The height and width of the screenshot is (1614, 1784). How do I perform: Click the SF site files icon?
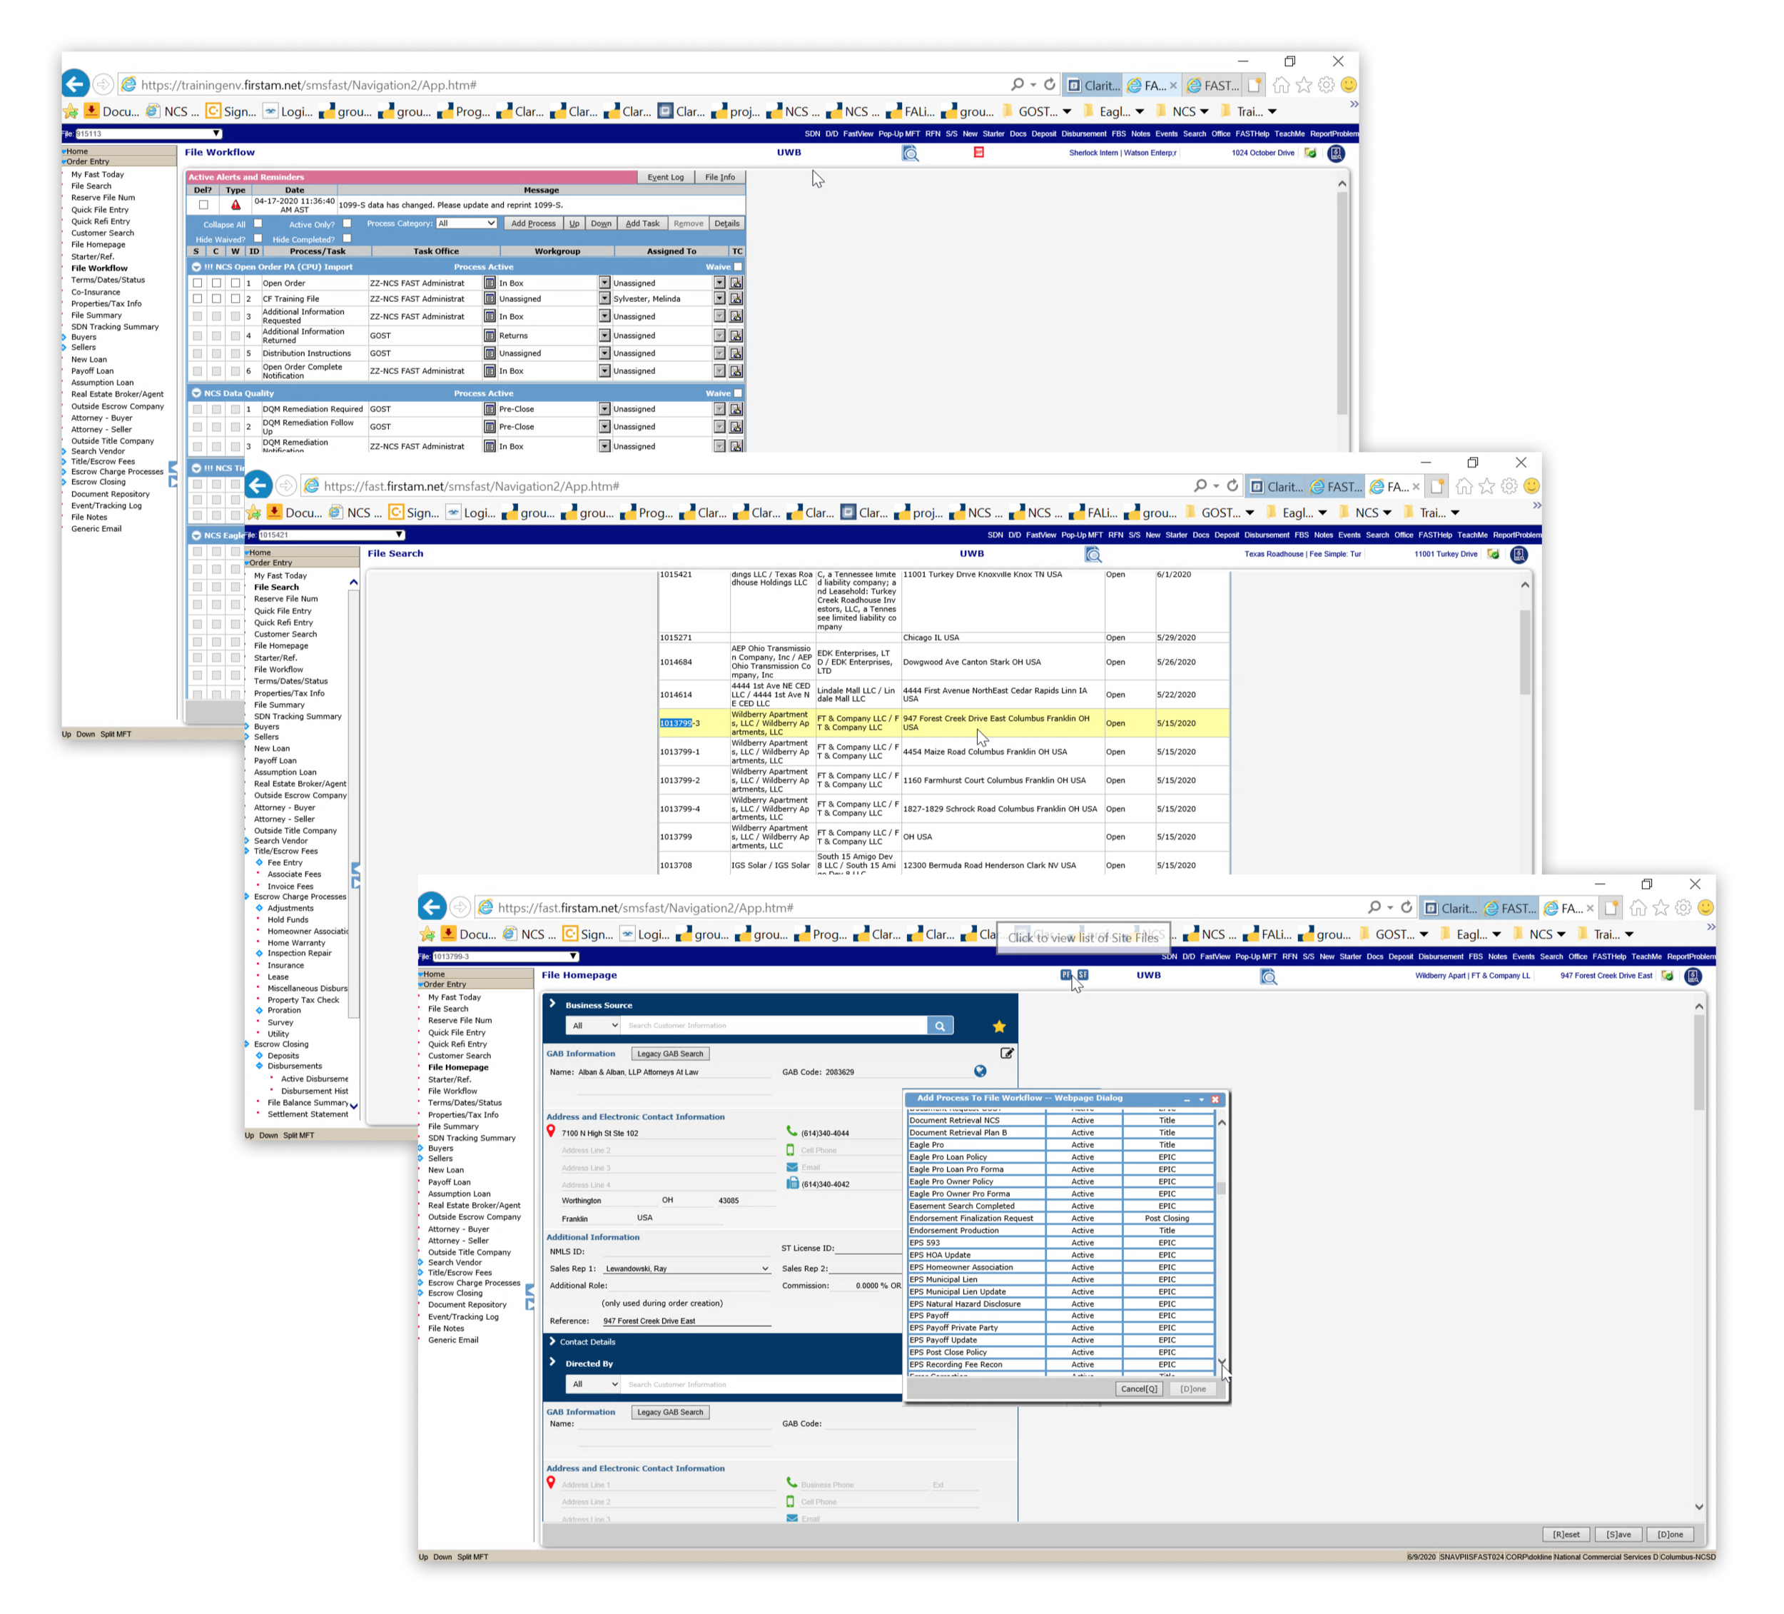[x=1083, y=975]
